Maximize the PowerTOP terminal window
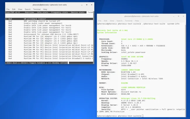This screenshot has height=119, width=190. click(87, 5)
